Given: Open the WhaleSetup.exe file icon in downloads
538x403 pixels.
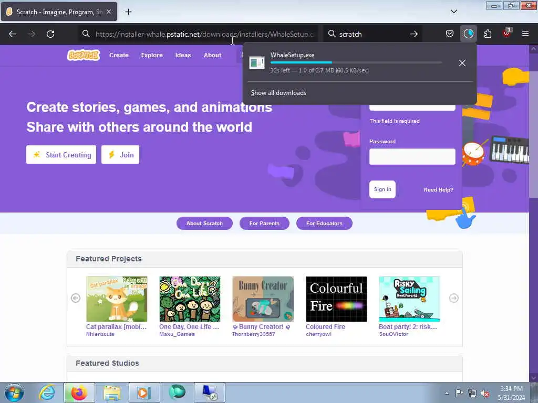Looking at the screenshot, I should pyautogui.click(x=256, y=63).
